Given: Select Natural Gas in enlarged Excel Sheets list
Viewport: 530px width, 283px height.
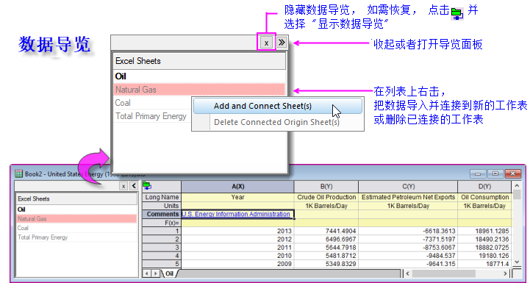Looking at the screenshot, I should coord(199,90).
